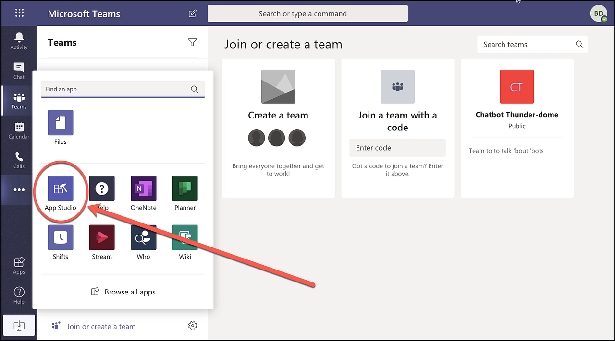This screenshot has height=341, width=615.
Task: Click Join or create a team link
Action: point(101,326)
